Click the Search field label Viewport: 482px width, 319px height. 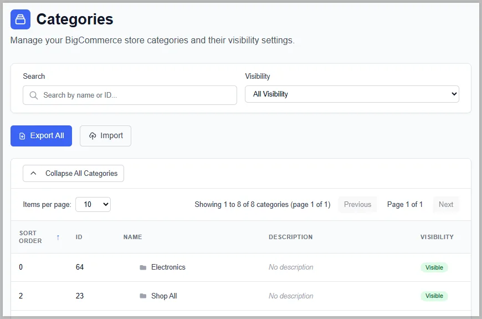pos(34,77)
